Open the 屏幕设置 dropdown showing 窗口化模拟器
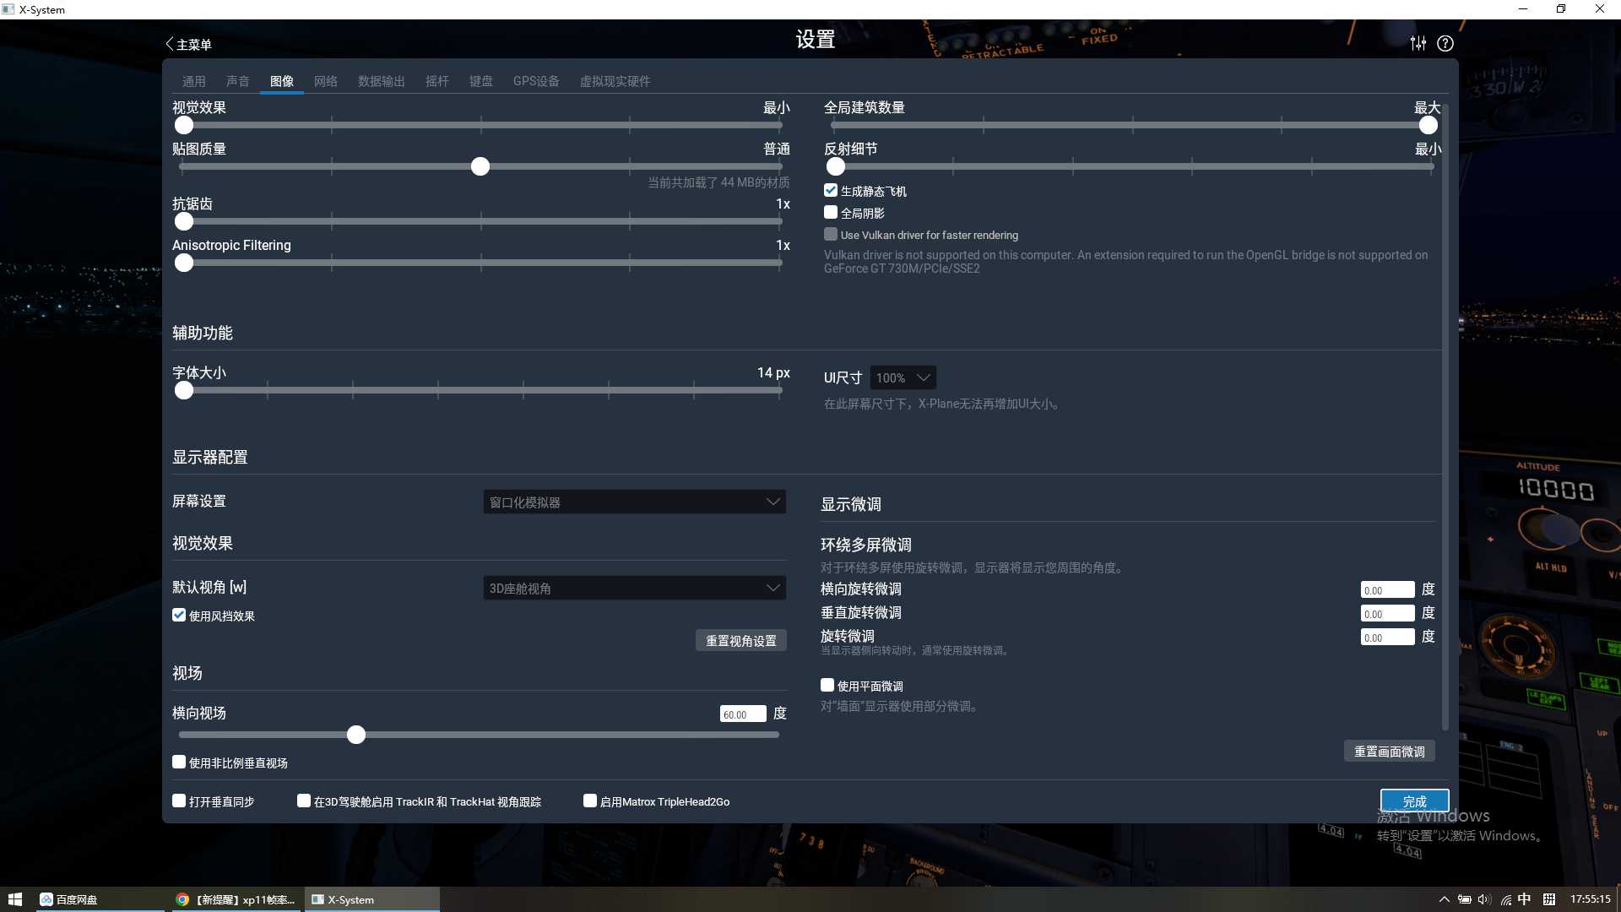Screen dimensions: 1621x912 (634, 501)
